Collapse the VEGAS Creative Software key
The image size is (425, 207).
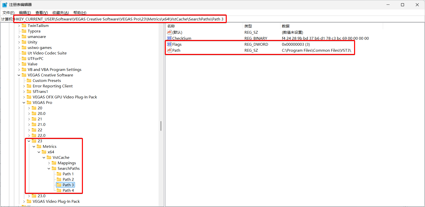pos(19,75)
